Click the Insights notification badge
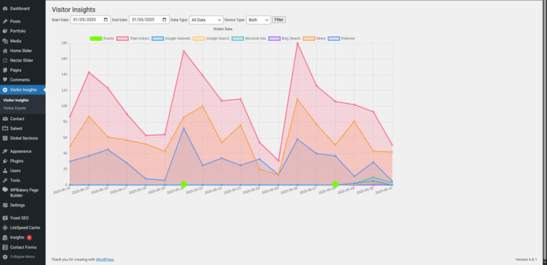This screenshot has width=547, height=265. [x=29, y=238]
